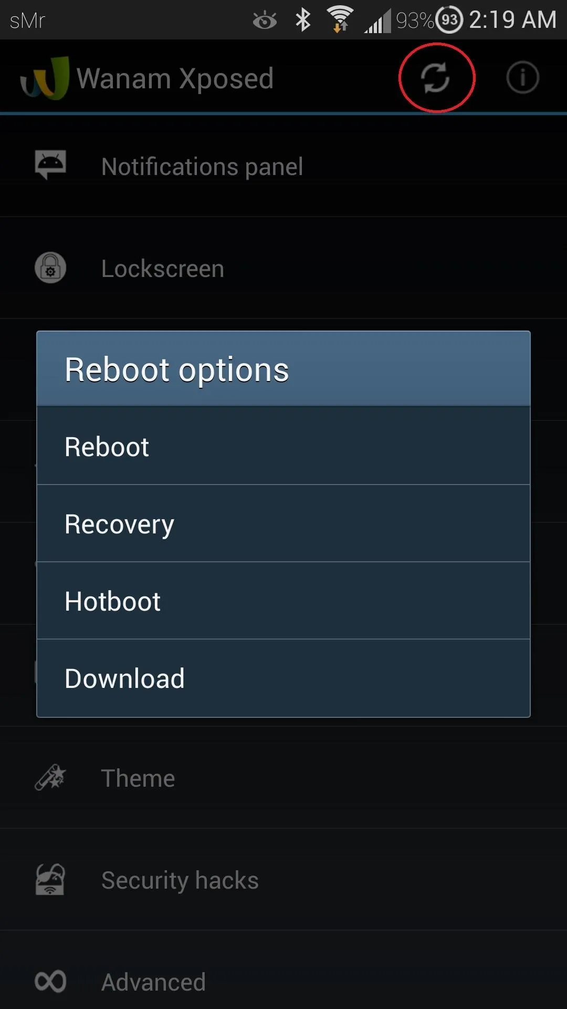Tap the Reboot options dialog title
The height and width of the screenshot is (1009, 567).
tap(177, 369)
